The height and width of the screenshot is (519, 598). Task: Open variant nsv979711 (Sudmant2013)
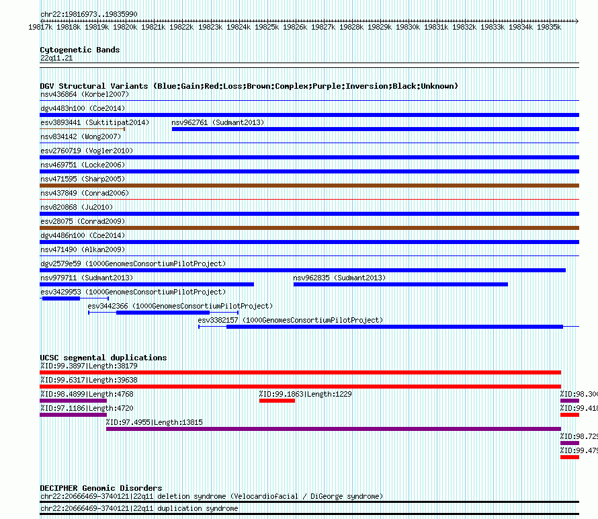tap(87, 278)
